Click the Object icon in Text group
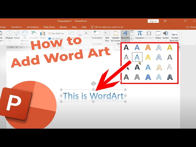This screenshot has width=196, height=147. coord(132,40)
